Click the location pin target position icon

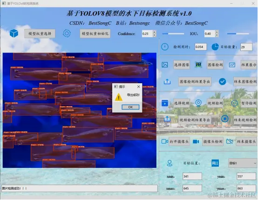click(x=170, y=163)
